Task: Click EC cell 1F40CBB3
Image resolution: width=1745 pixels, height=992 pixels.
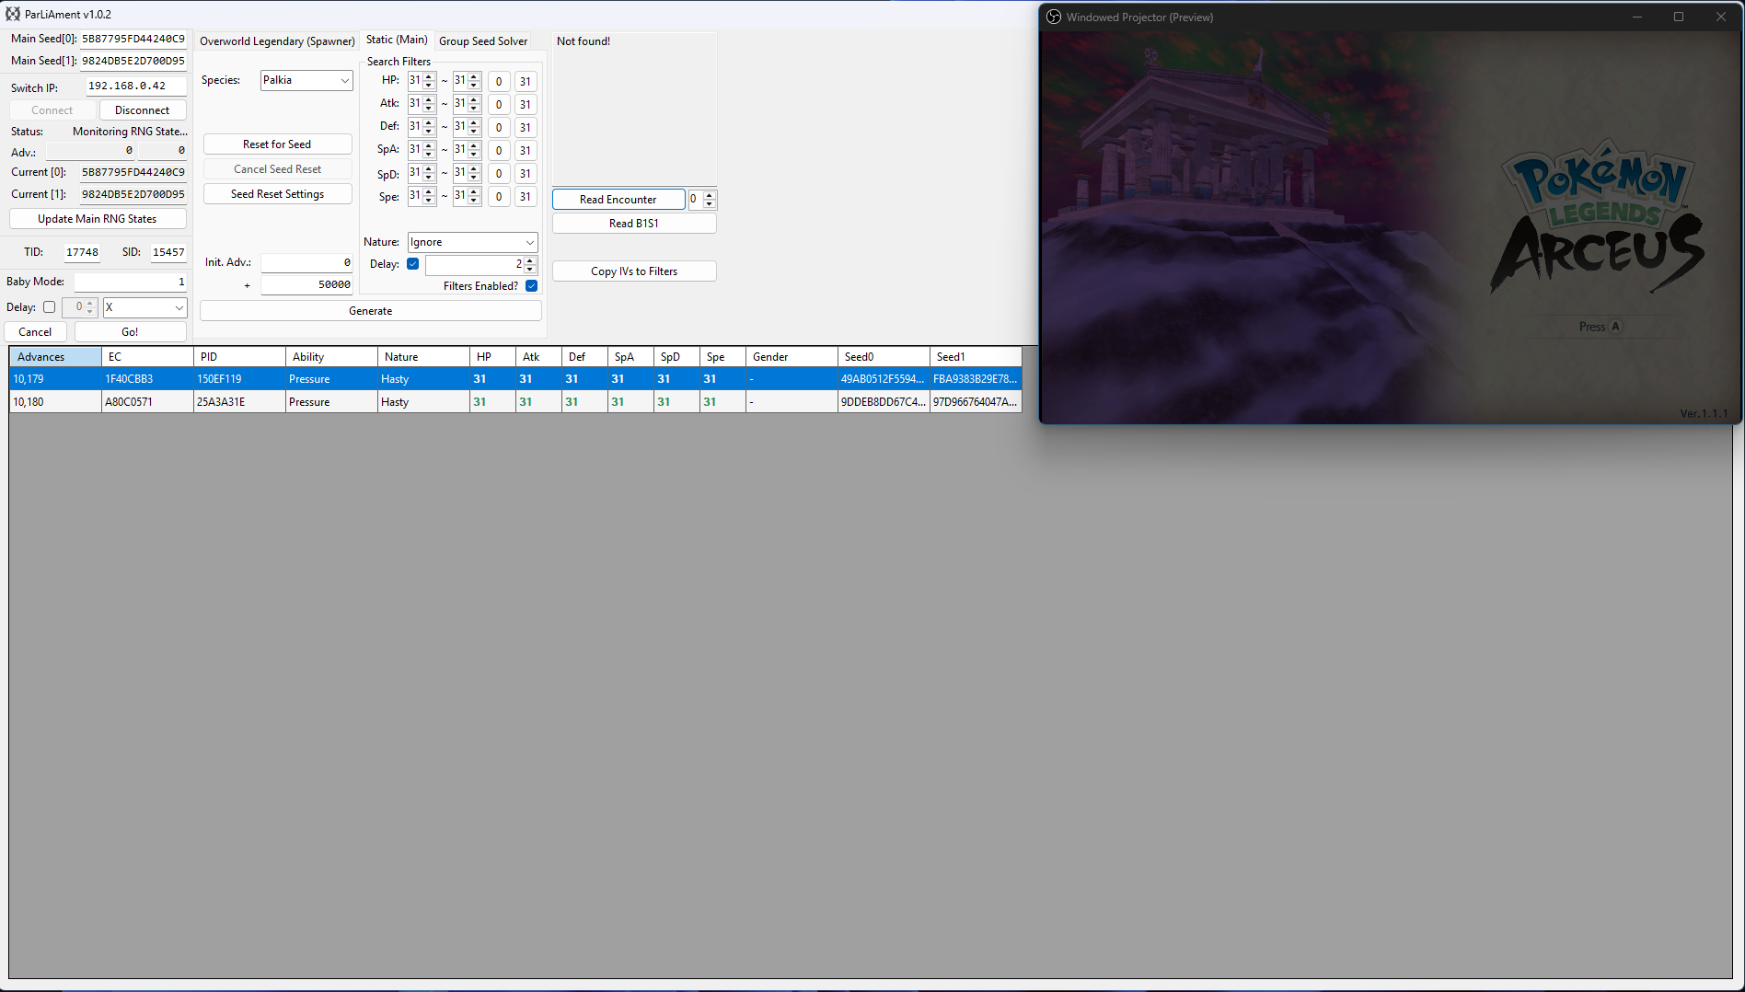Action: (x=147, y=379)
